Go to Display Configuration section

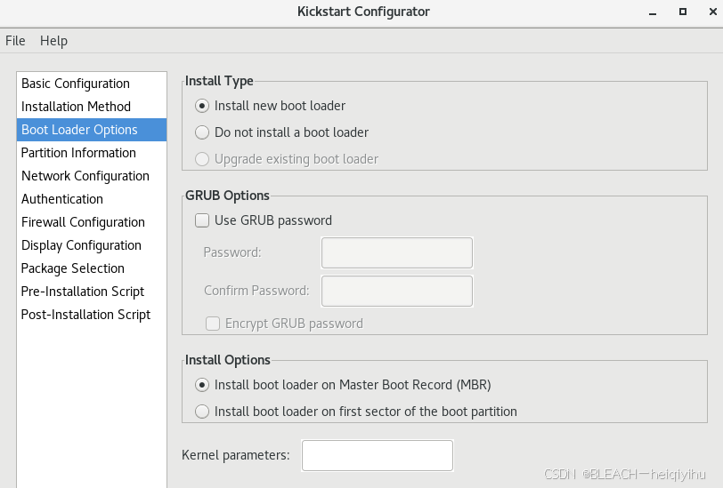[x=92, y=245]
